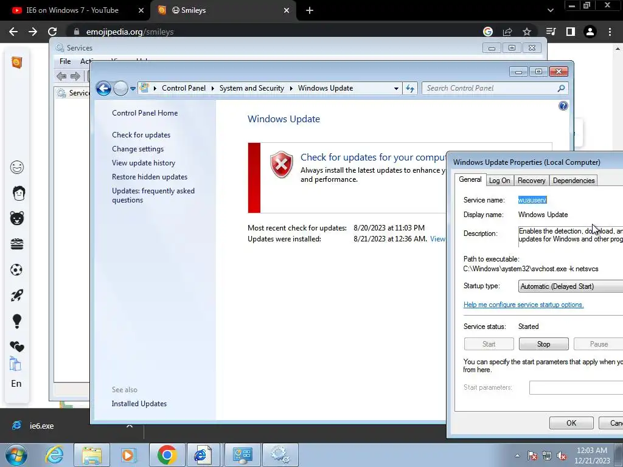The width and height of the screenshot is (623, 467).
Task: Open Chrome profile avatar
Action: 590,32
